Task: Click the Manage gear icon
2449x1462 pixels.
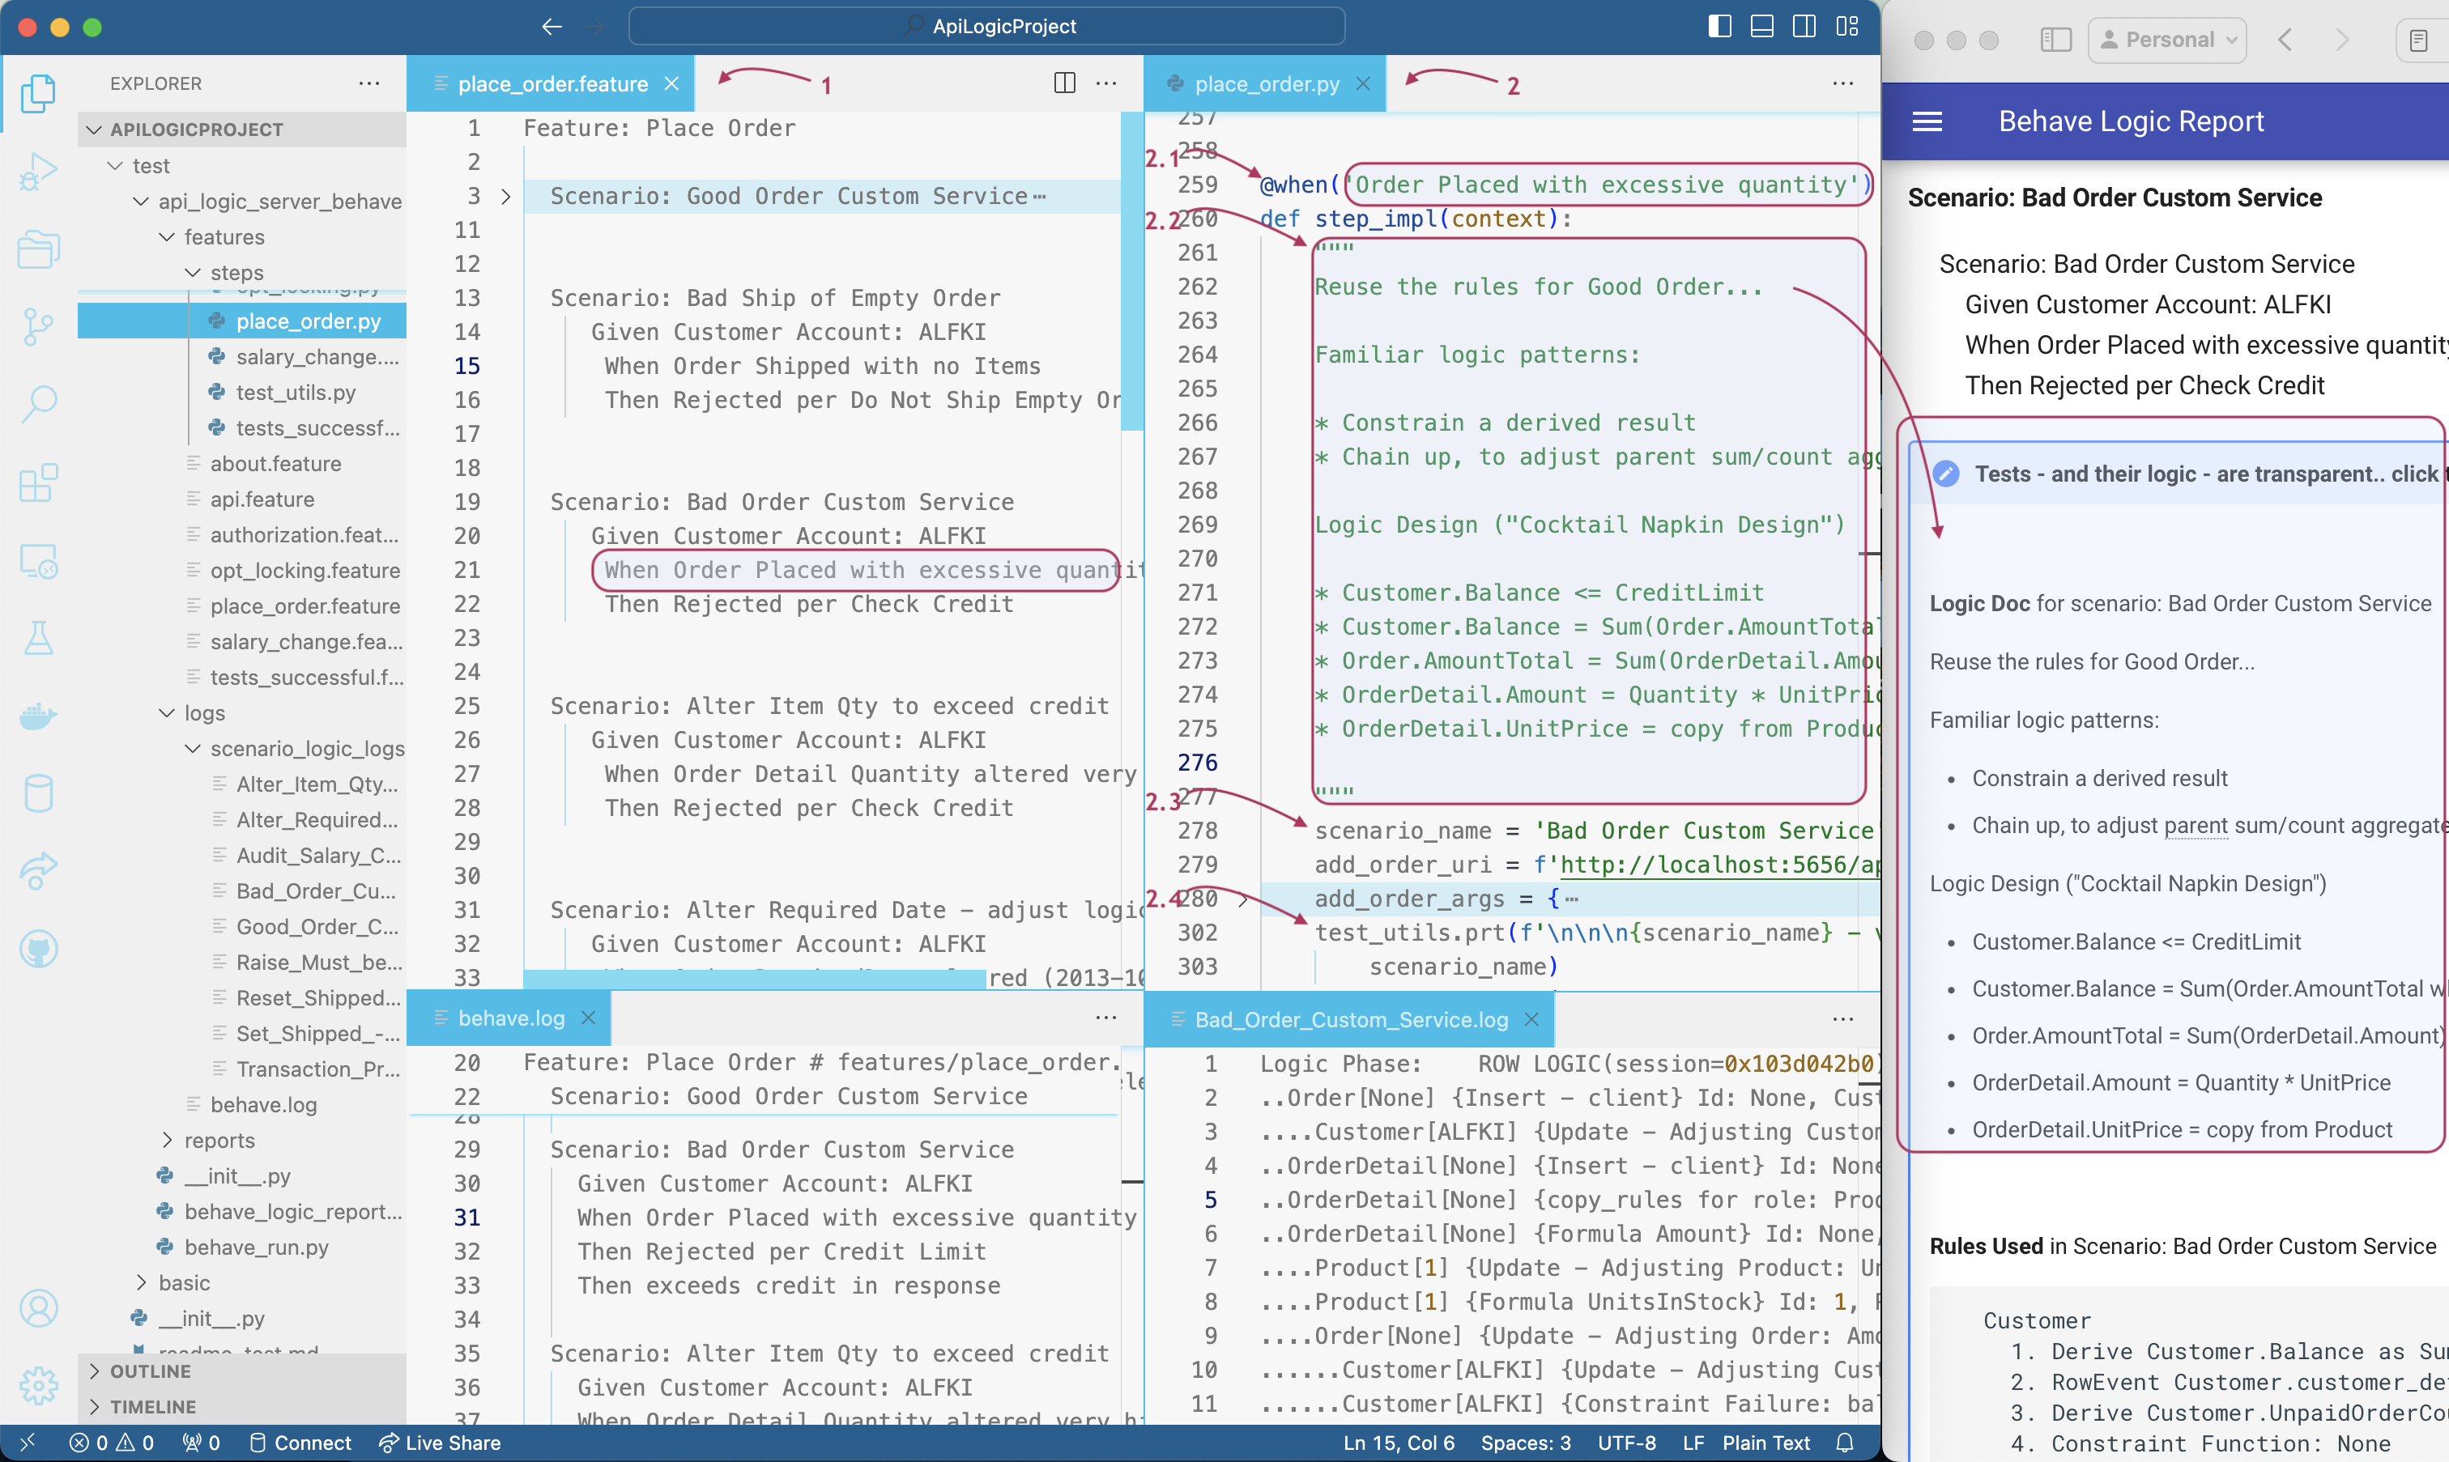Action: (38, 1385)
